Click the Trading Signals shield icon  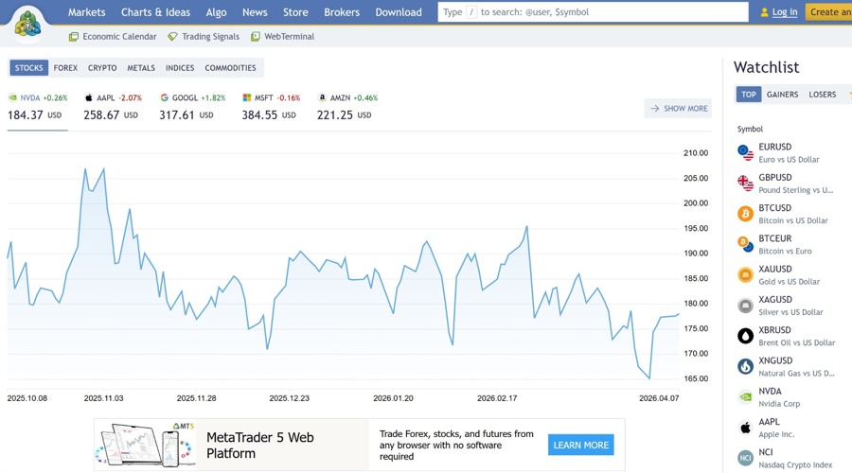(x=172, y=37)
